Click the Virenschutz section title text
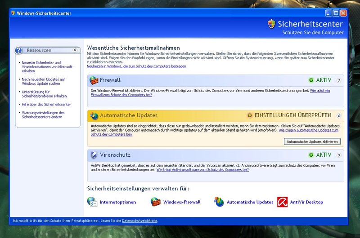Viewport: 360px width, 238px height. coord(115,155)
